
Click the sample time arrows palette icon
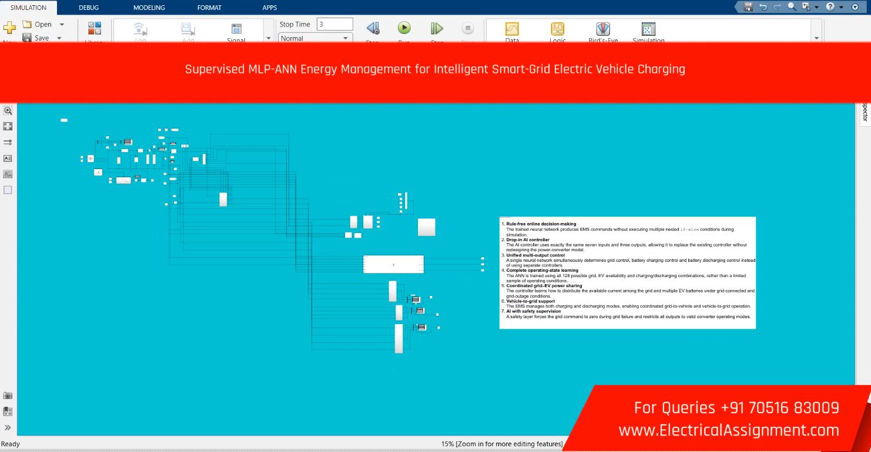point(8,142)
